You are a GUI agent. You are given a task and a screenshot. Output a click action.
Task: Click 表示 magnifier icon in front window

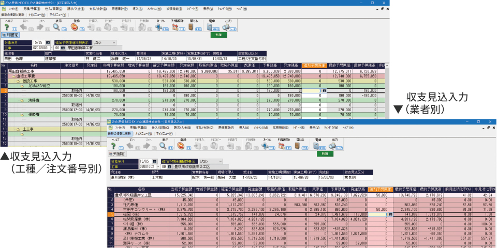[163, 146]
